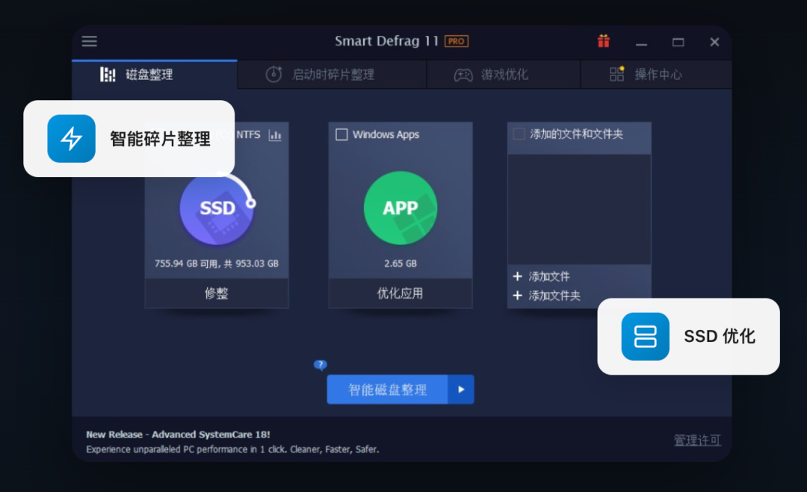
Task: Open the 管理许可 link
Action: pyautogui.click(x=697, y=440)
